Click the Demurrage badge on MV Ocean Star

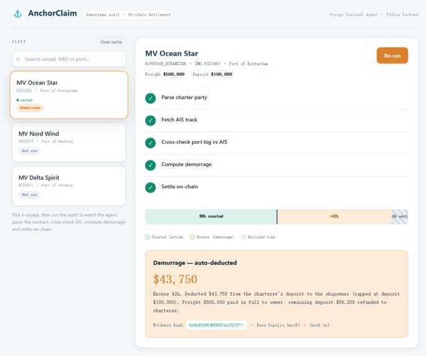click(30, 108)
